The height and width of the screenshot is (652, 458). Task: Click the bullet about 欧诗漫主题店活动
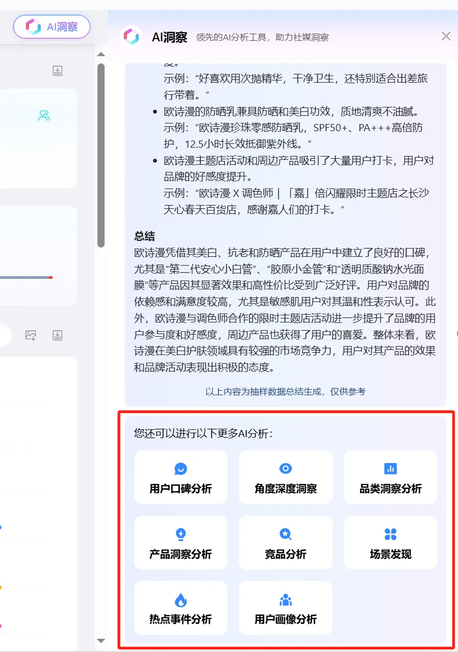click(x=293, y=185)
